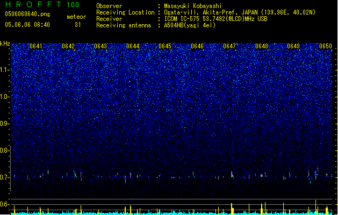
Task: Click the date stamp 05.06.06 06:40
Action: click(x=27, y=25)
